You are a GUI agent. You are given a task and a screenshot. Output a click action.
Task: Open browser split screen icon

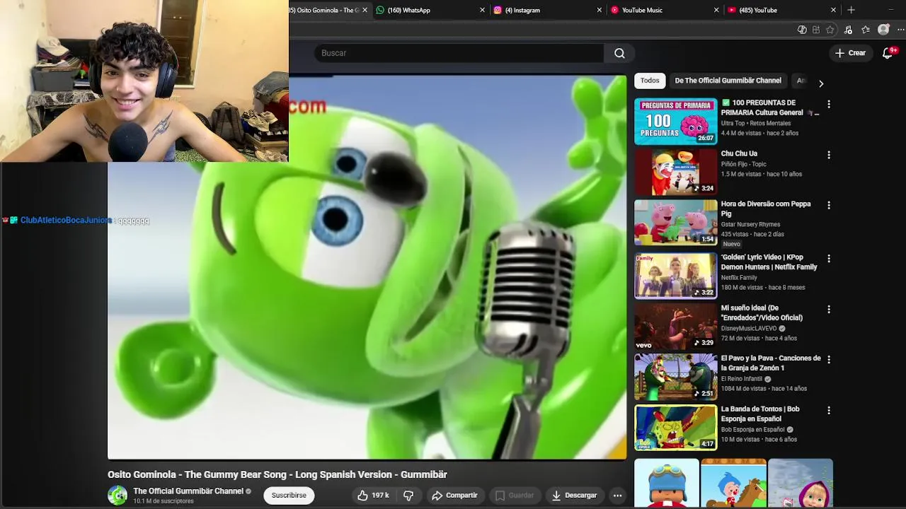816,30
